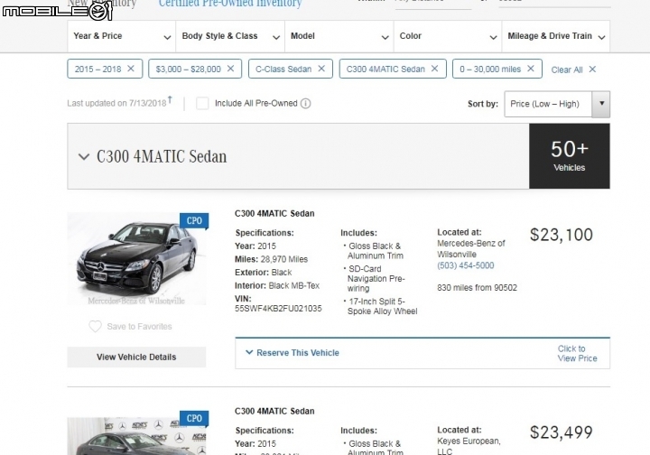
Task: Switch to Certified Pre-Owned Inventory tab
Action: pos(230,4)
